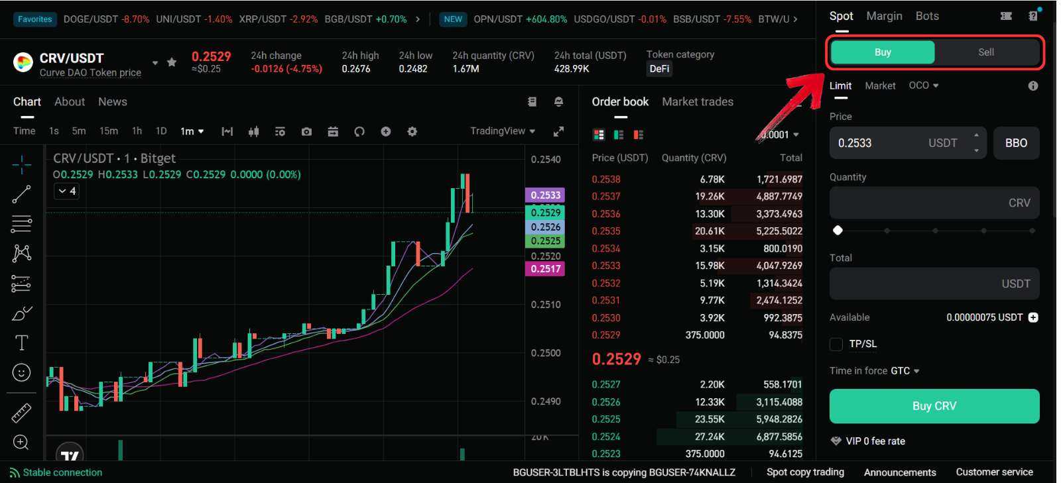Show only sell orders in order book

[x=639, y=134]
